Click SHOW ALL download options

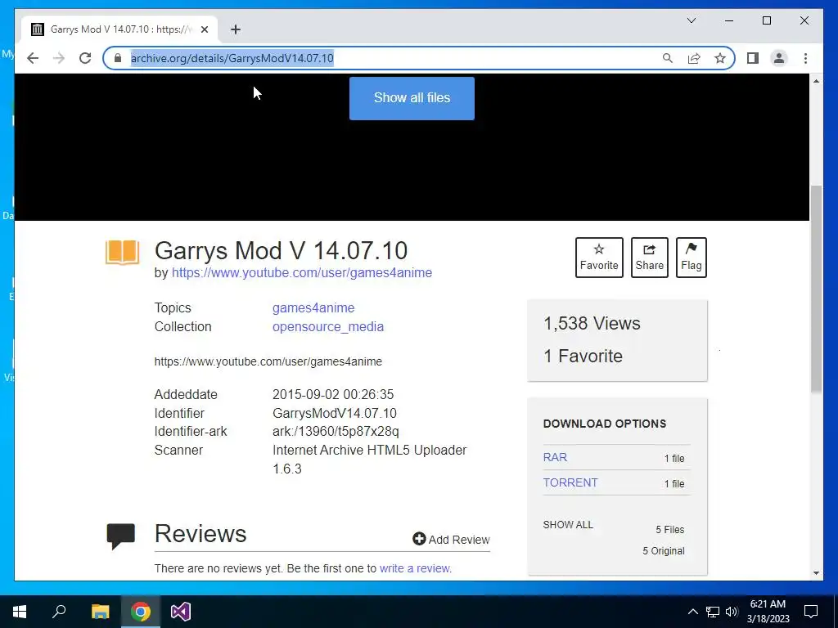(568, 525)
